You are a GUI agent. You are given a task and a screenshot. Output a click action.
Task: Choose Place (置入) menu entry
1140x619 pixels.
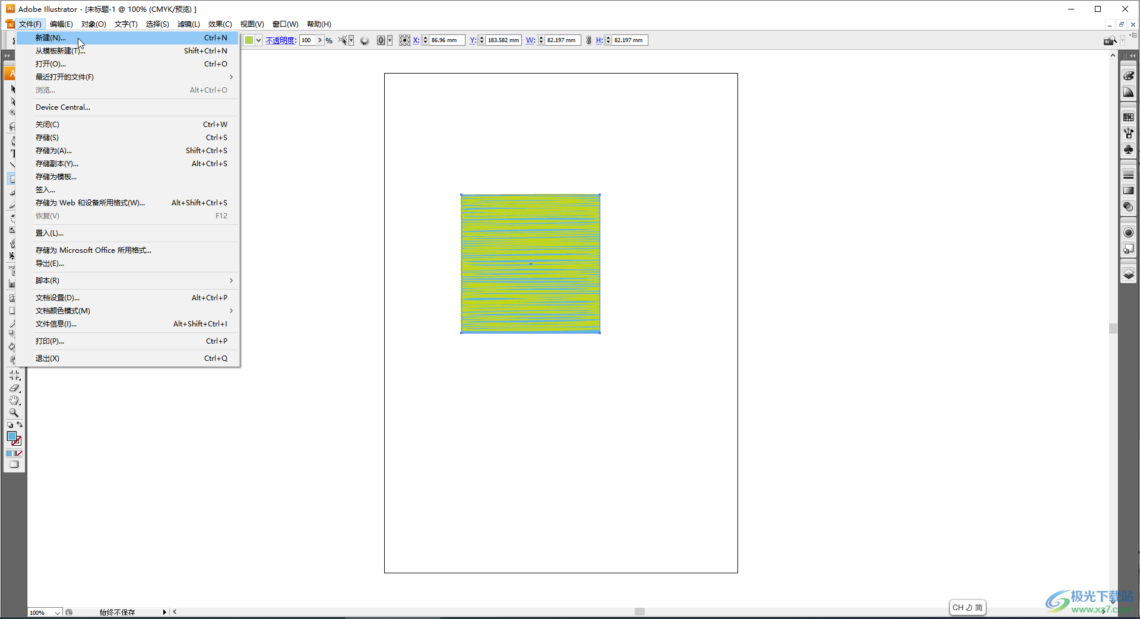tap(128, 233)
